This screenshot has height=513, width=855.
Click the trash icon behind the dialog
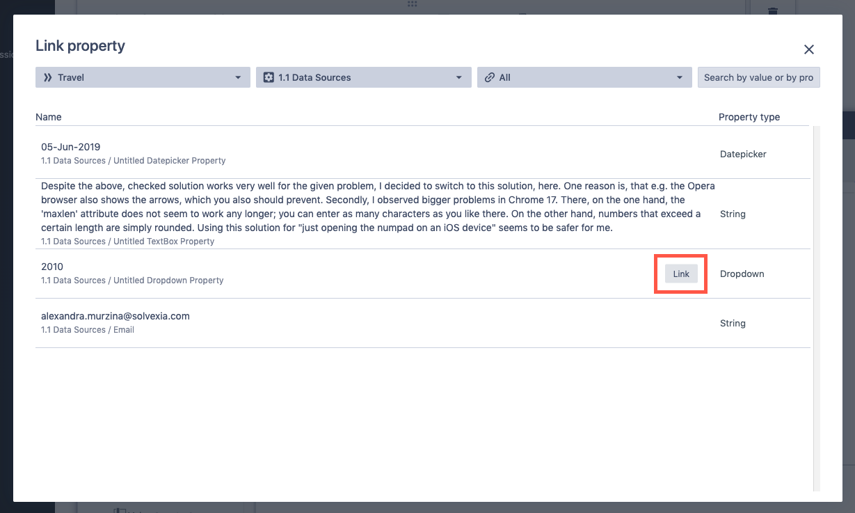point(772,11)
